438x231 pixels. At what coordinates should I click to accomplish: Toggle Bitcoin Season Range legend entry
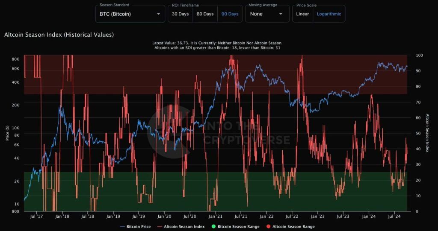tap(235, 227)
